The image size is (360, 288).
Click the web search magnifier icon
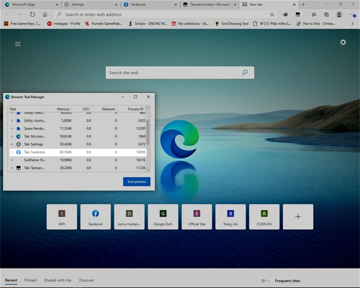(245, 72)
